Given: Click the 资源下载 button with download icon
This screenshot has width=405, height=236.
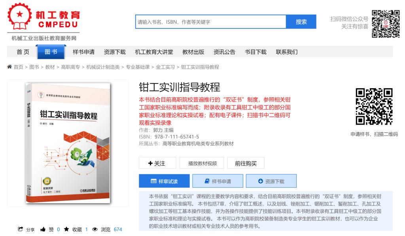Looking at the screenshot, I should point(271,181).
